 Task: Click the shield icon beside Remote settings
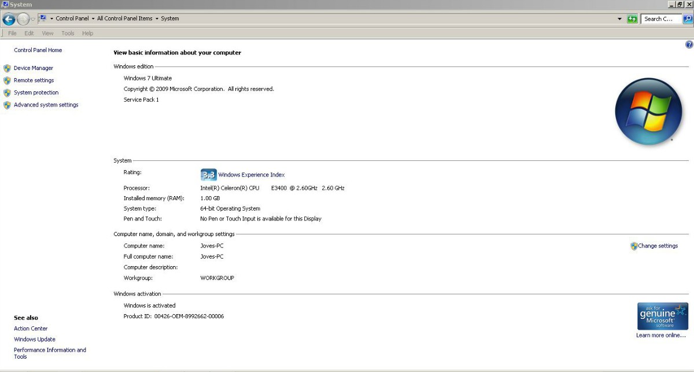coord(7,80)
